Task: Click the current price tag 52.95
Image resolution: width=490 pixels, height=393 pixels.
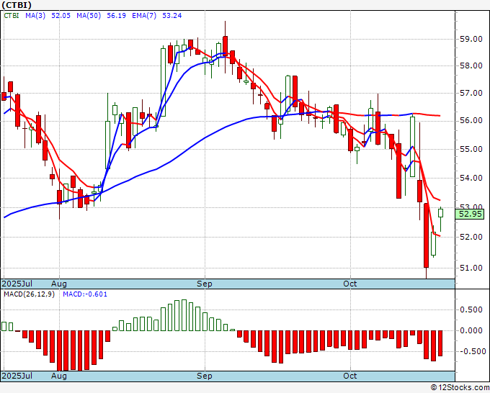Action: (x=470, y=214)
